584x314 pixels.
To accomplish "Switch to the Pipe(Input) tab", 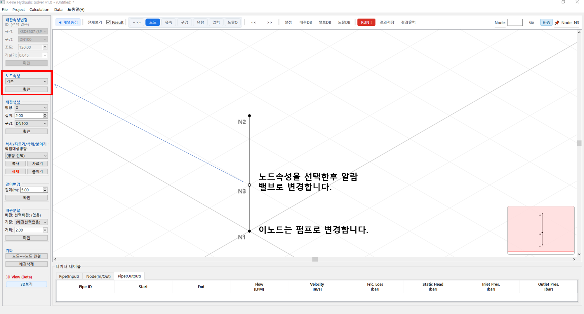I will [x=69, y=276].
